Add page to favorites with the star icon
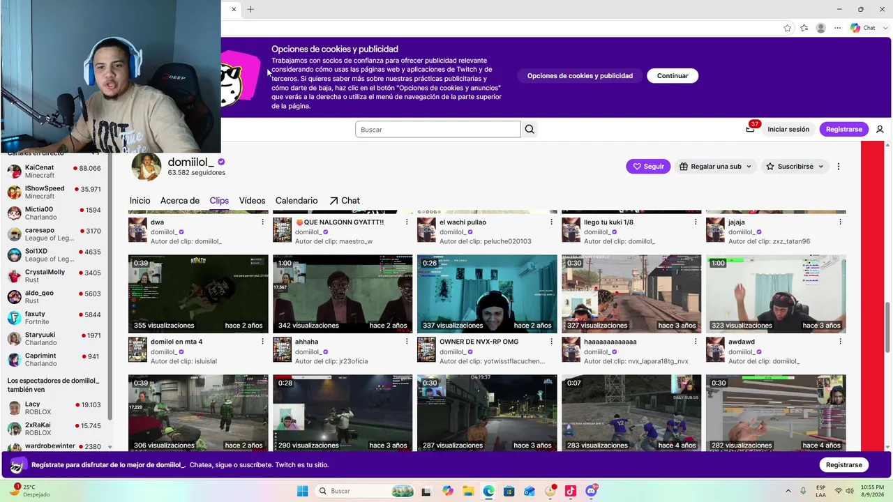893x502 pixels. coord(788,28)
